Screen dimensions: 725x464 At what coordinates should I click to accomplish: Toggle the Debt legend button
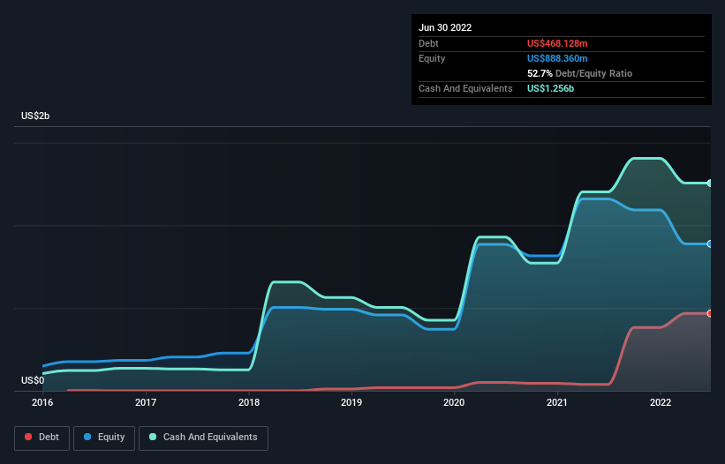(x=42, y=438)
